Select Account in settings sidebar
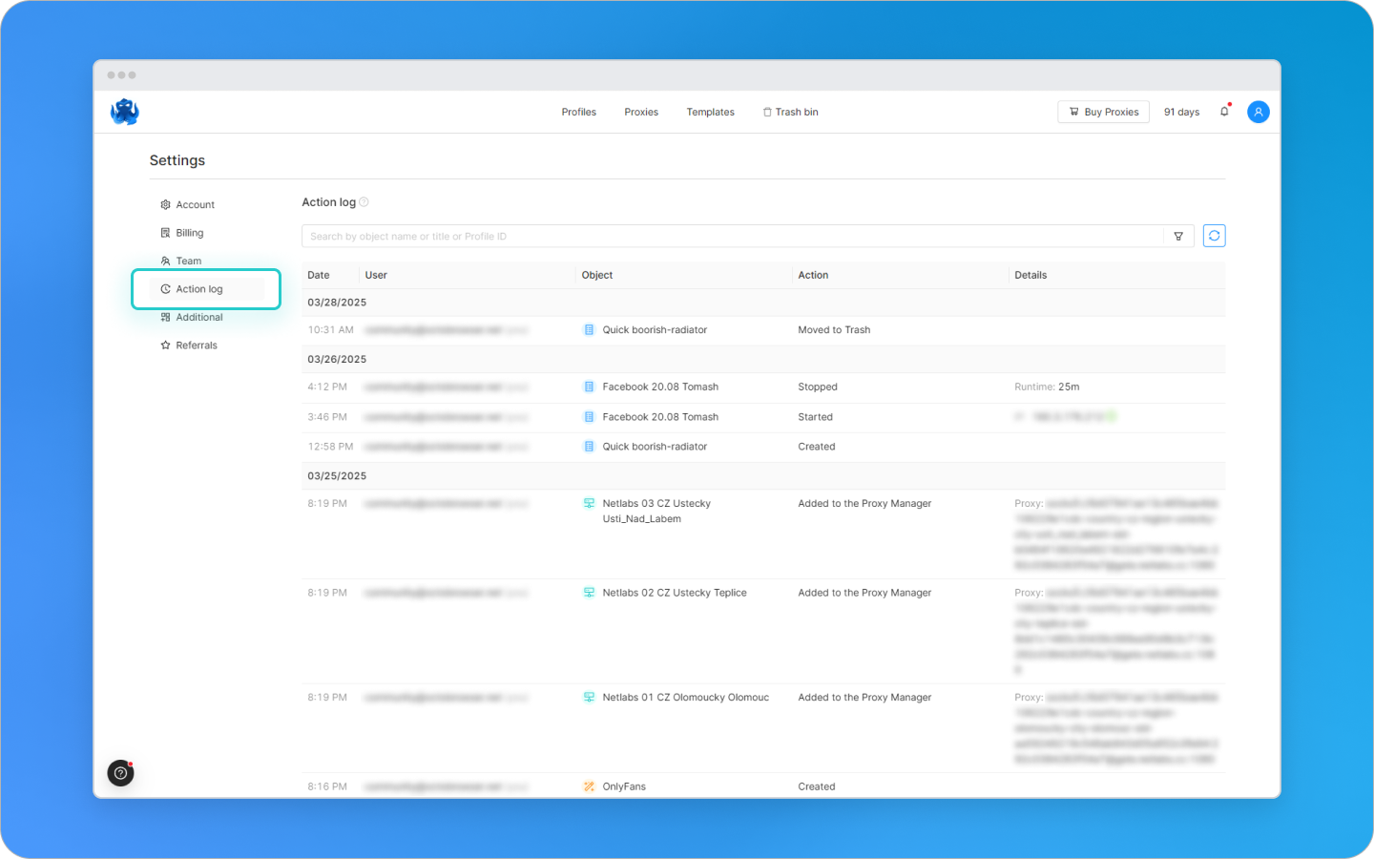Viewport: 1374px width, 859px height. tap(195, 204)
